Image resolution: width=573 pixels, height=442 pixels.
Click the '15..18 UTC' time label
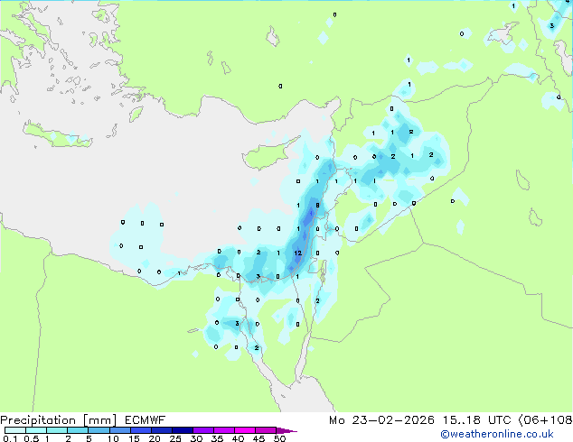click(475, 420)
